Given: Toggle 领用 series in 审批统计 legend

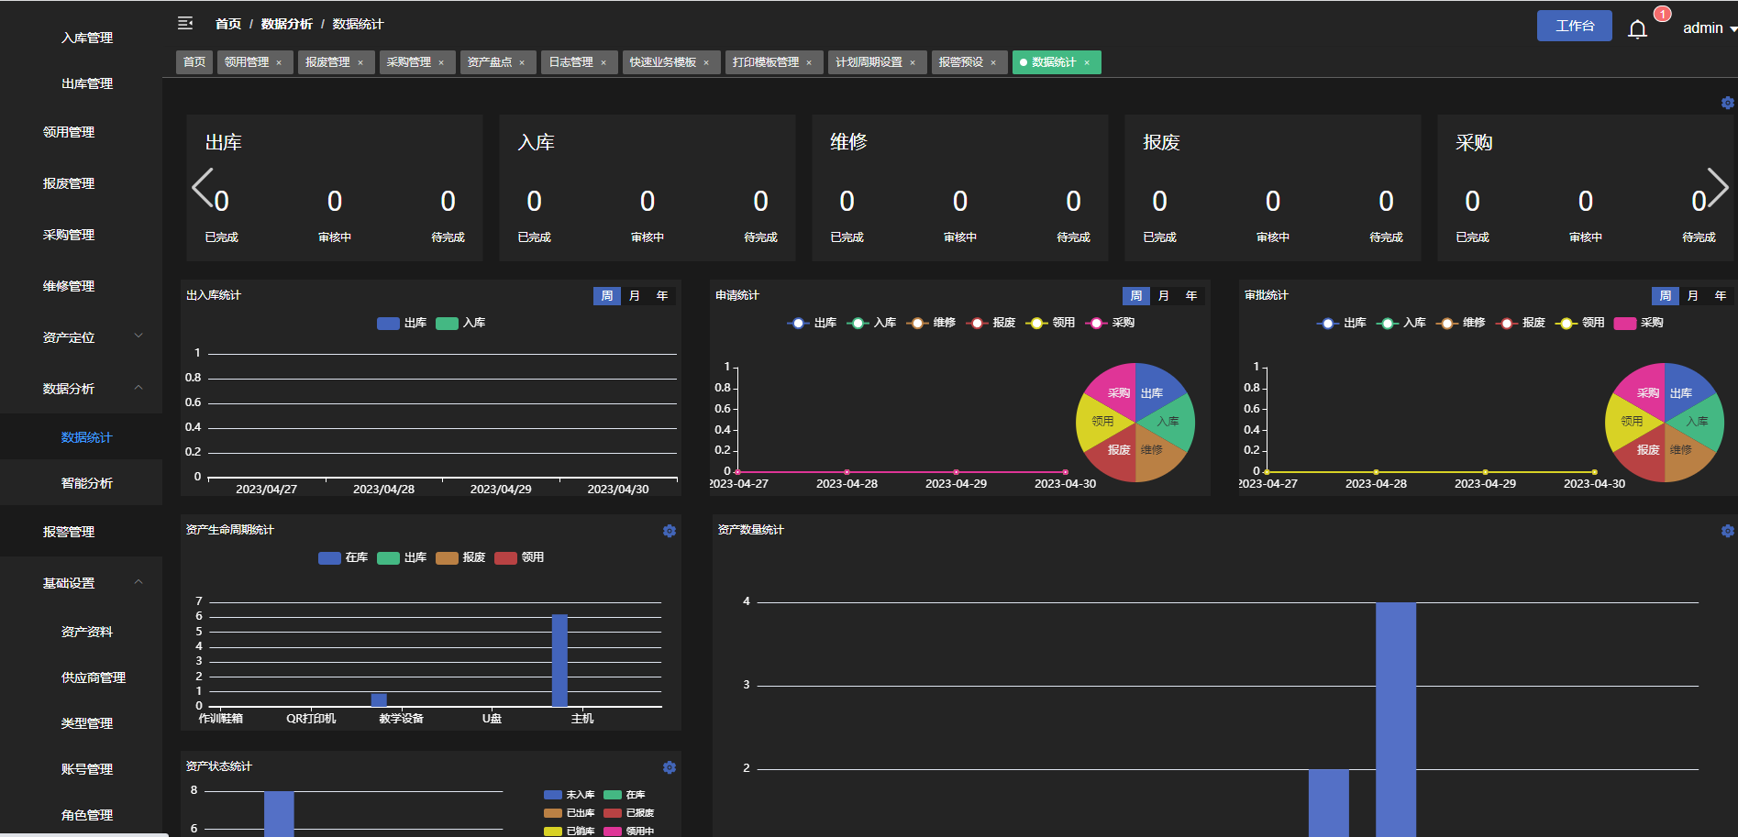Looking at the screenshot, I should point(1579,323).
